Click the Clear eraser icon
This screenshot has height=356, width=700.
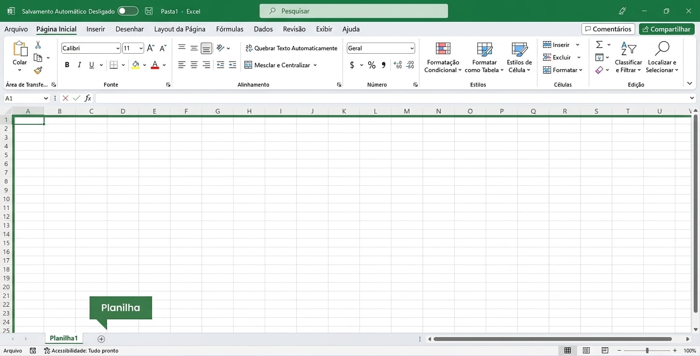599,70
